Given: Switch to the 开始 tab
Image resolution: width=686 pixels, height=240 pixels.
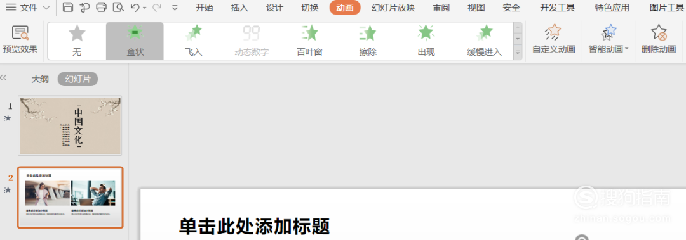Looking at the screenshot, I should click(205, 8).
